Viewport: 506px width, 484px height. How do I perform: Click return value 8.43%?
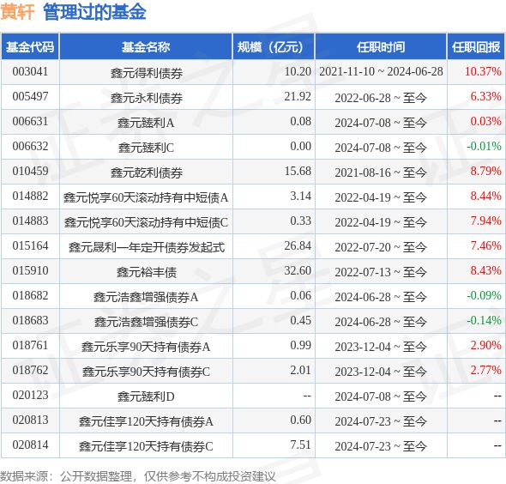coord(485,270)
